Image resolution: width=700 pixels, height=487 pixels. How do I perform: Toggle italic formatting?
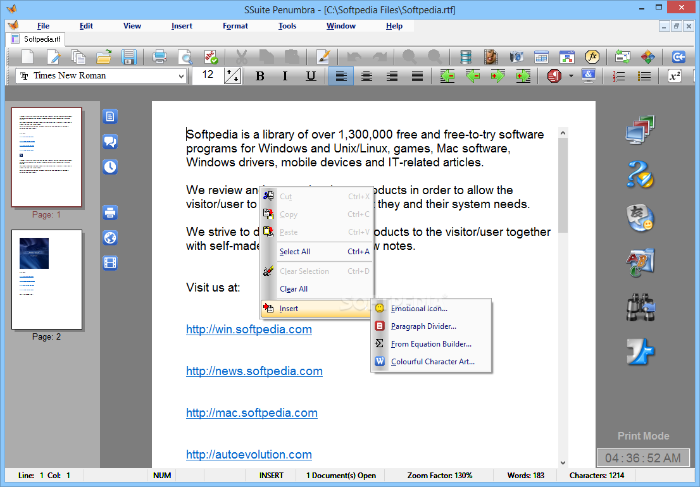(x=285, y=76)
